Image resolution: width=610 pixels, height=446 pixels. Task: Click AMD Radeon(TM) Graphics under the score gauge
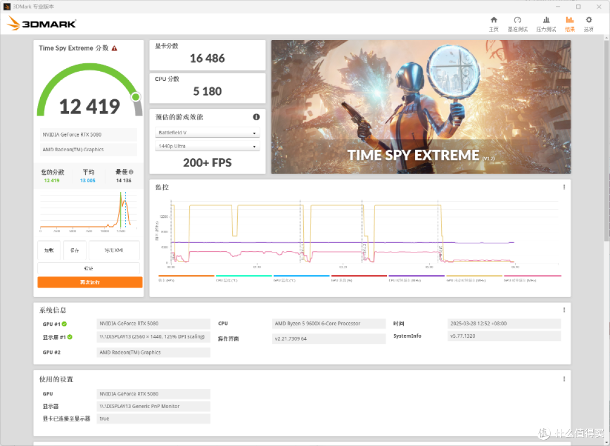tap(88, 149)
